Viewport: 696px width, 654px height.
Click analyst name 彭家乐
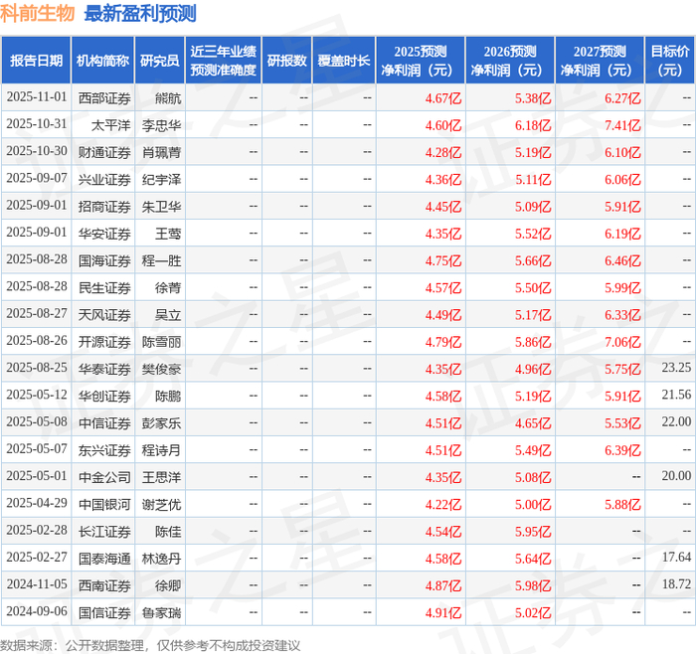click(x=161, y=422)
